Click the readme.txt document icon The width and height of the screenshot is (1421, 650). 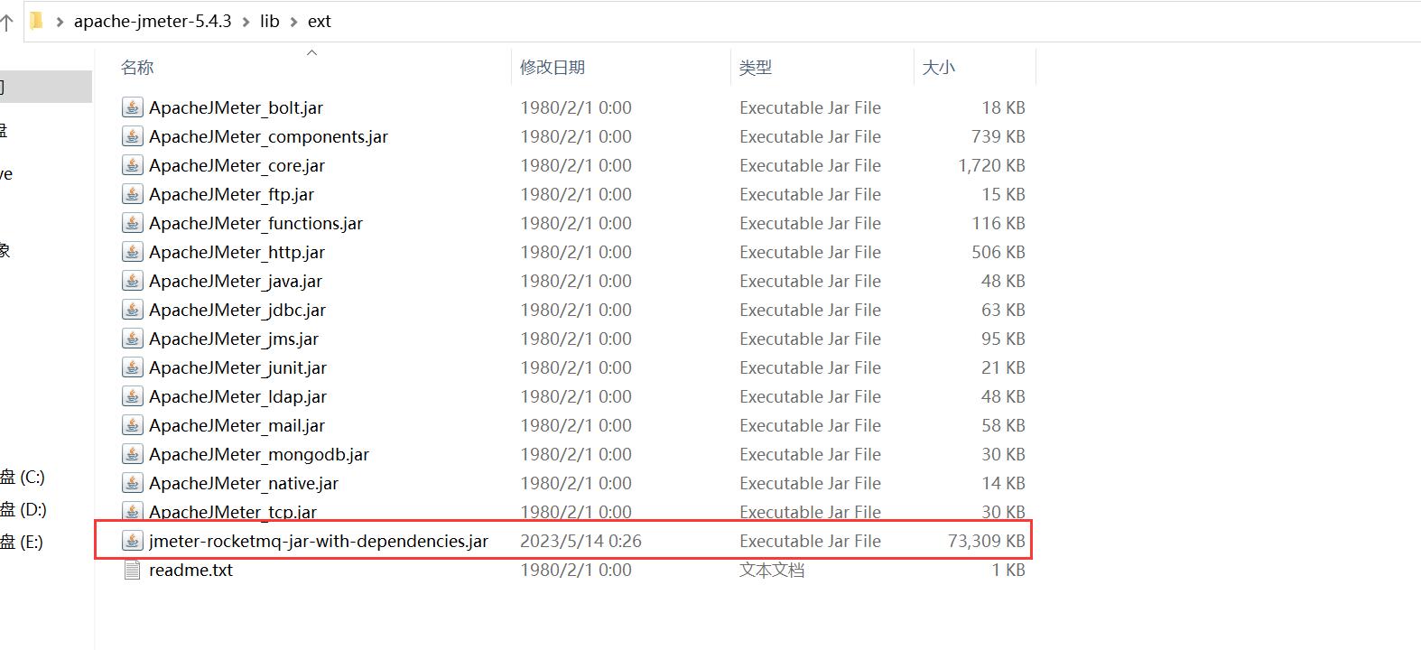[x=132, y=570]
